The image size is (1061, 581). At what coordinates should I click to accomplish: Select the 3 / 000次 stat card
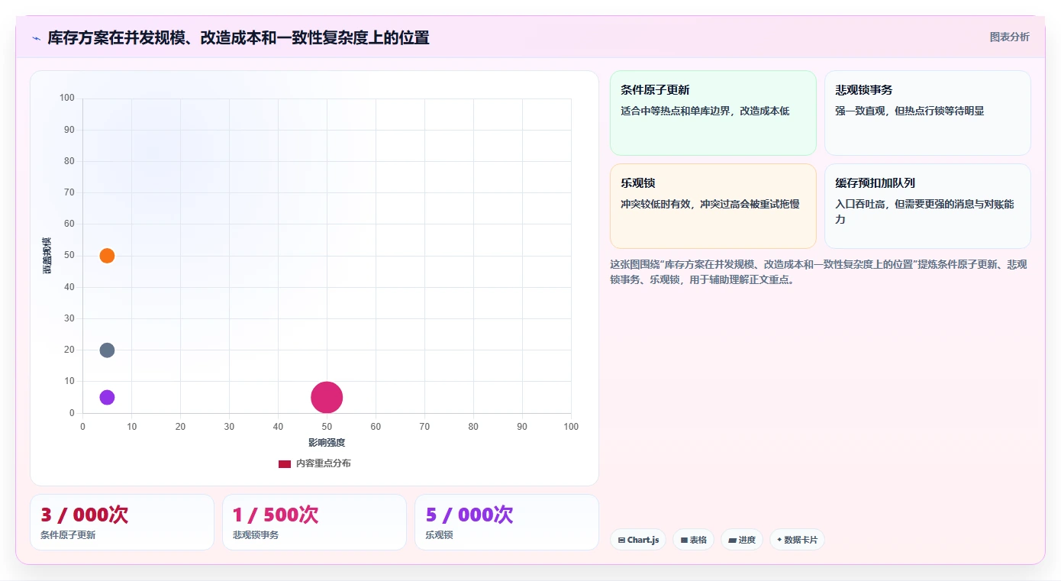point(122,522)
